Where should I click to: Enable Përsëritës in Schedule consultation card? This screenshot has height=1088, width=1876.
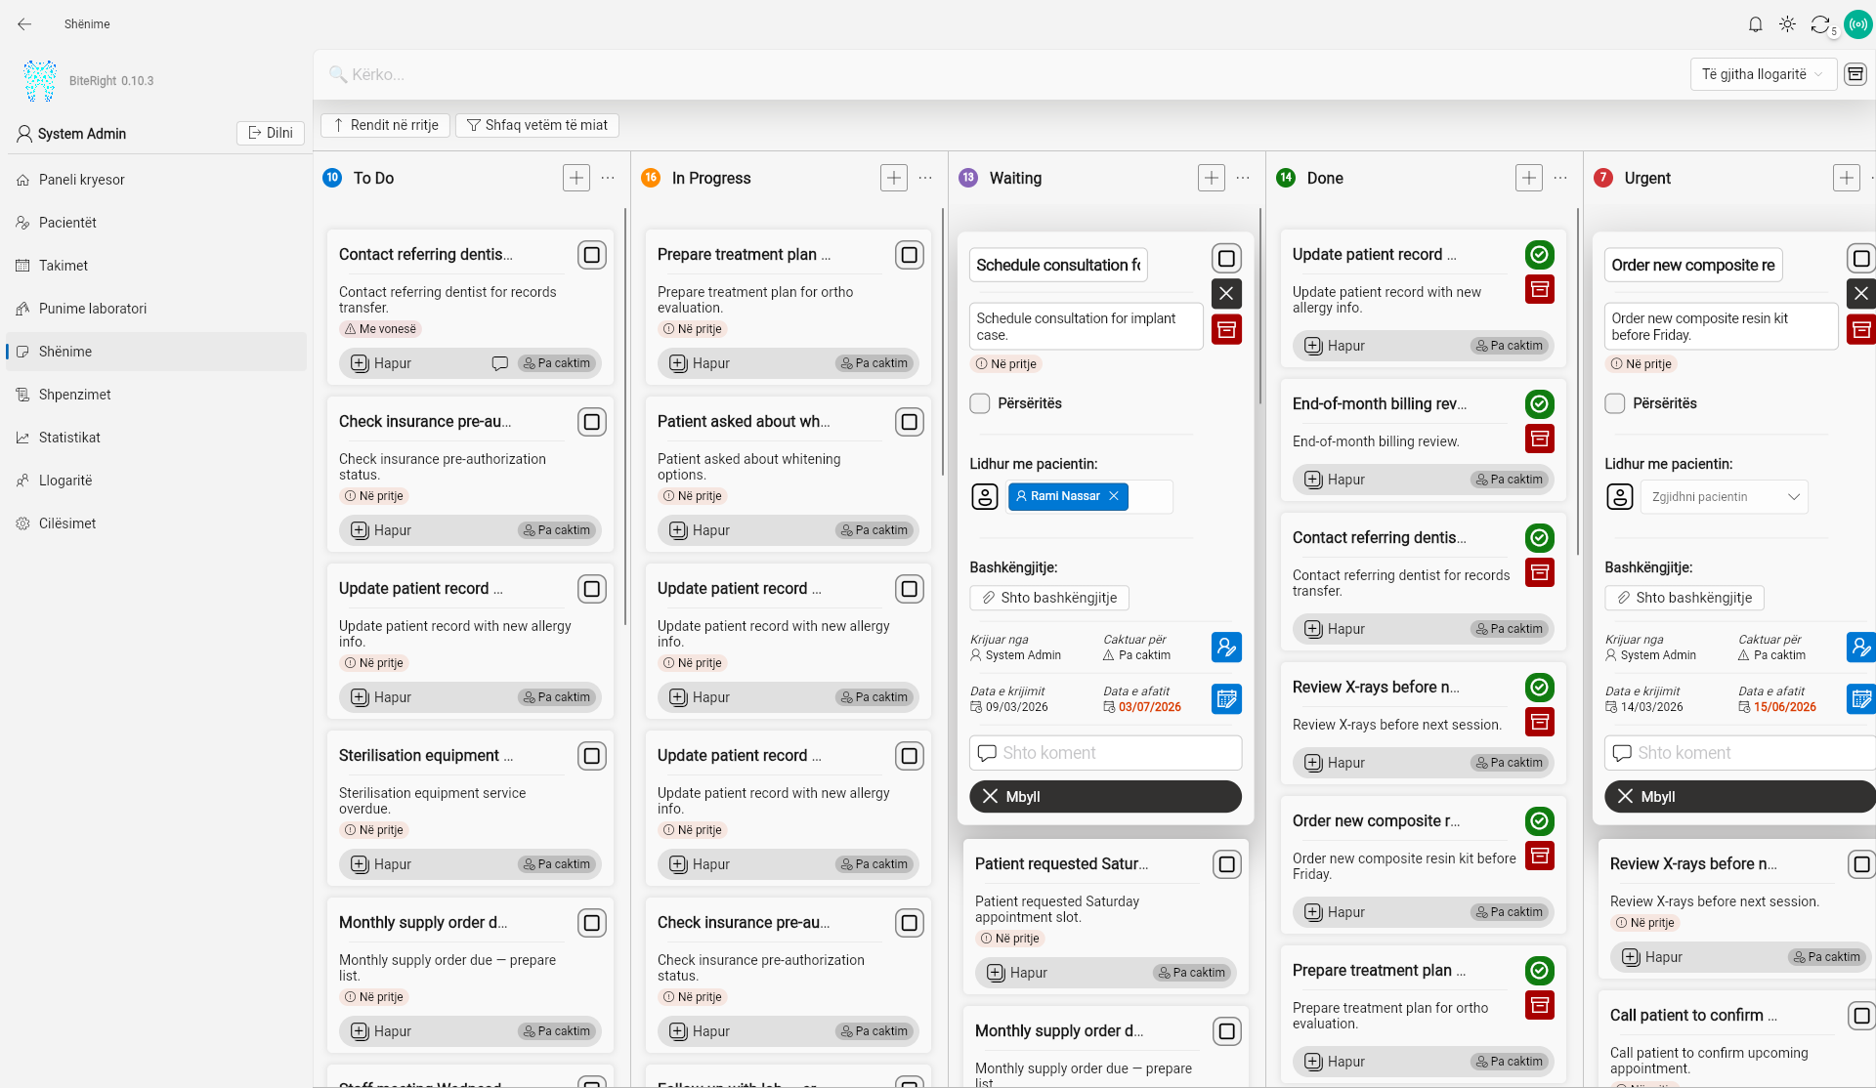[980, 403]
